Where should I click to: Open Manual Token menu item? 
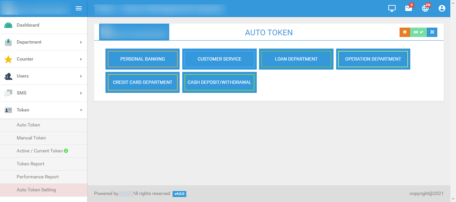(31, 138)
